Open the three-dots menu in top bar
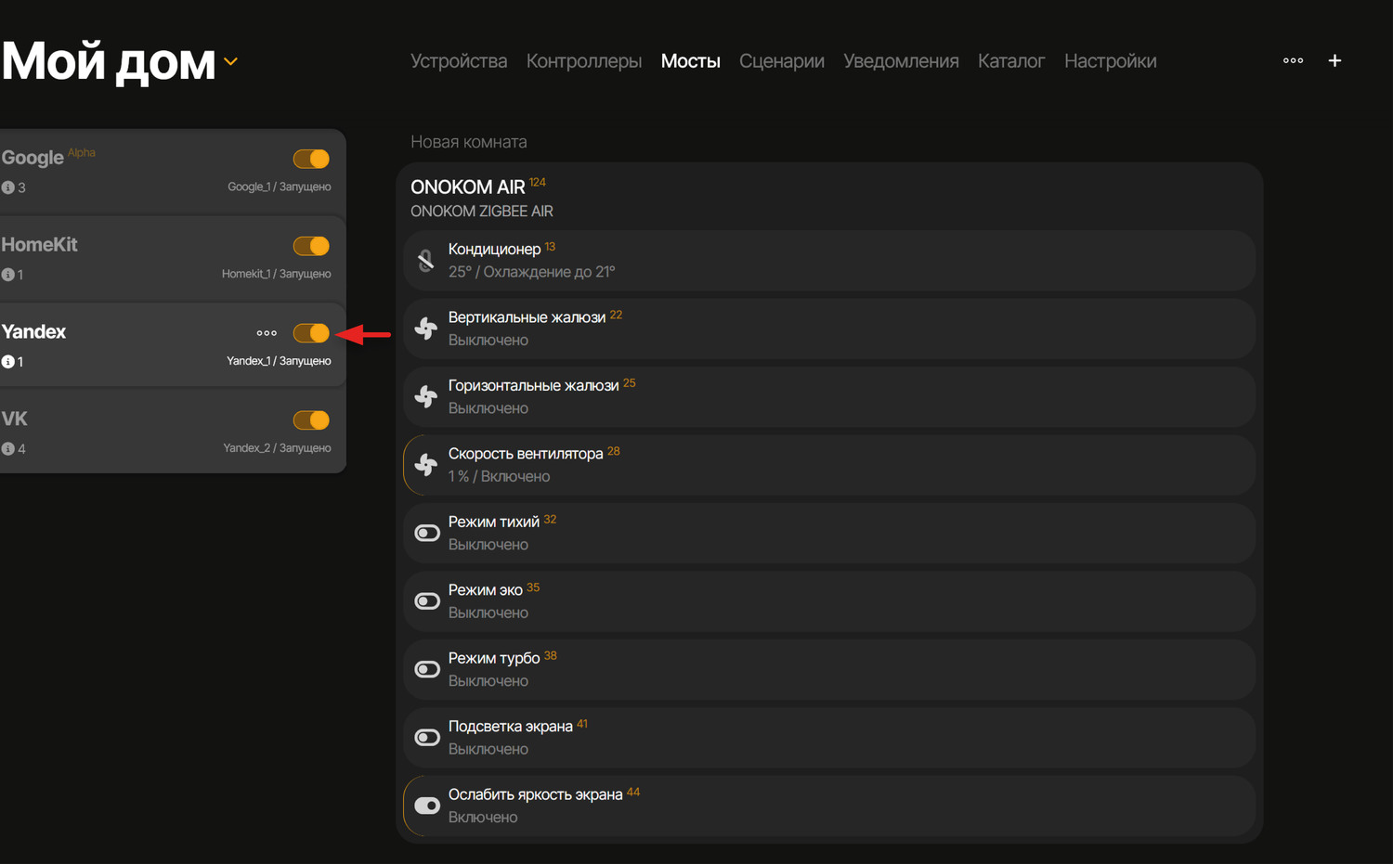Image resolution: width=1393 pixels, height=864 pixels. tap(1293, 60)
